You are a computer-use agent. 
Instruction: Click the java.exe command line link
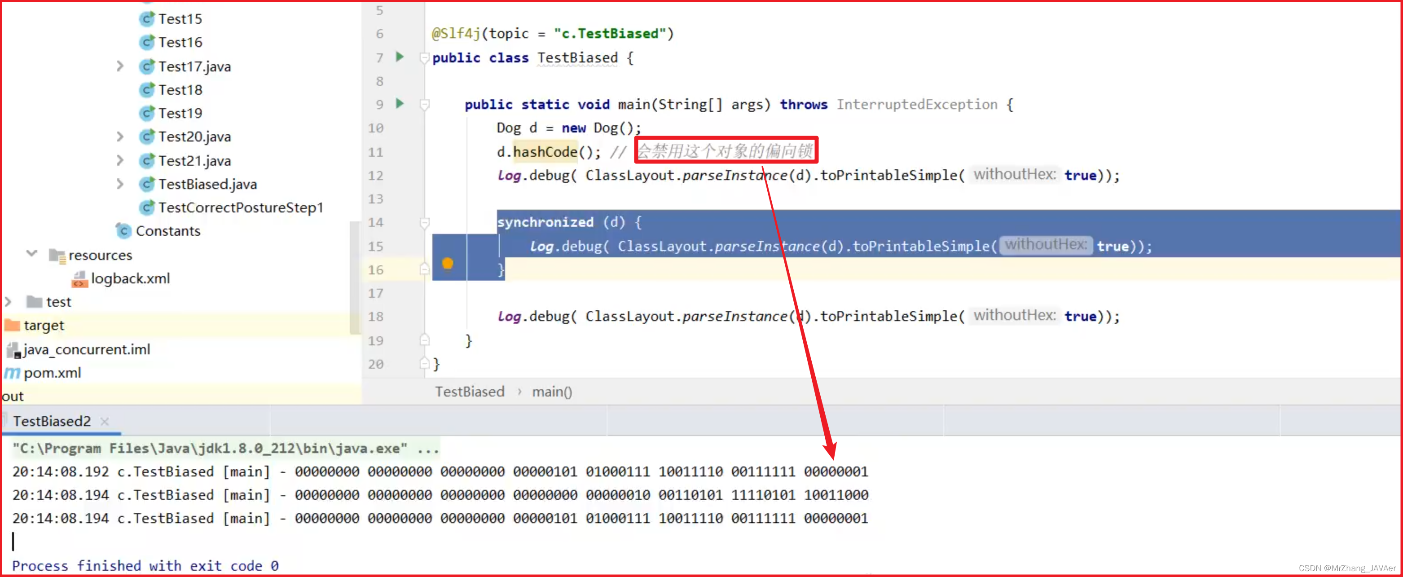[x=210, y=449]
